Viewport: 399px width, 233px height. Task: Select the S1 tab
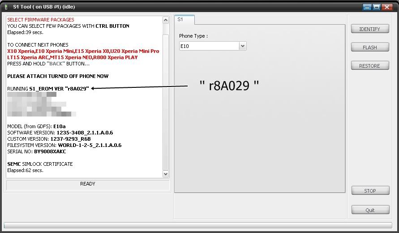184,19
